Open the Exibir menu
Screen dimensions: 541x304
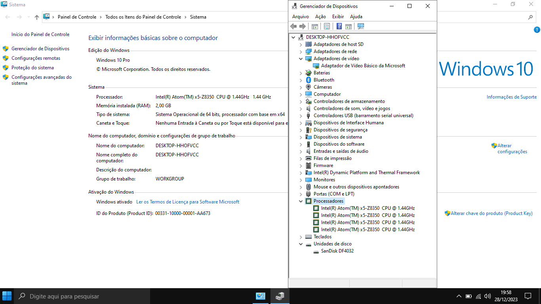pos(338,17)
